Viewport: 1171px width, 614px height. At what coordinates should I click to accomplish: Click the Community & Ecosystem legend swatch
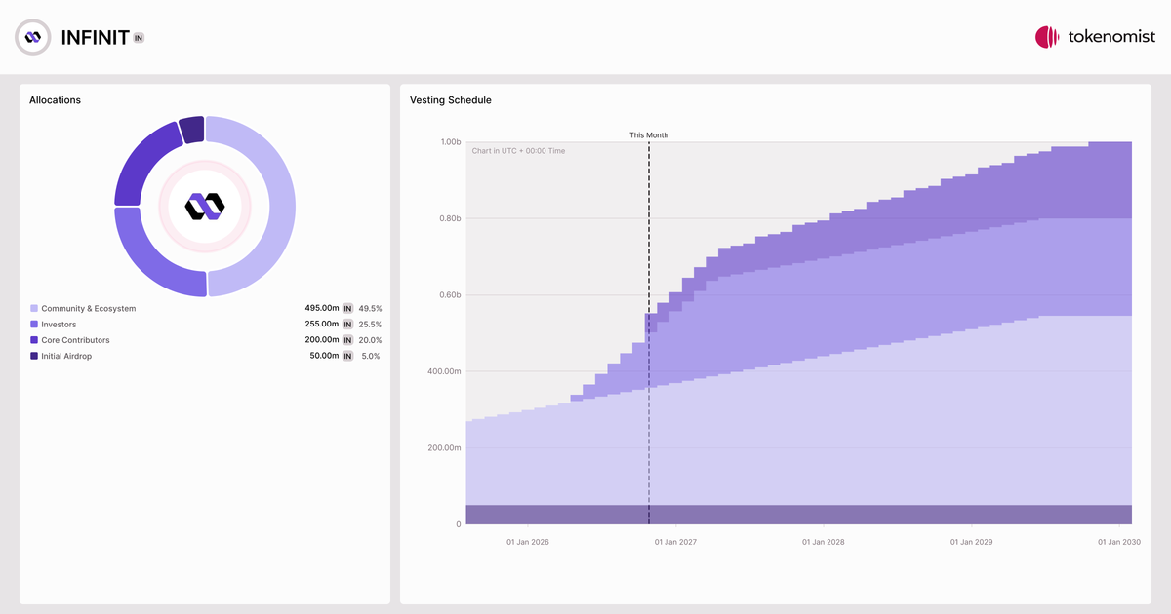(34, 308)
